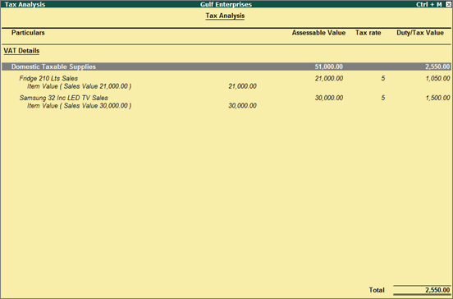
Task: Click the 21,000.00 assessable value for Fridge
Action: tap(329, 78)
